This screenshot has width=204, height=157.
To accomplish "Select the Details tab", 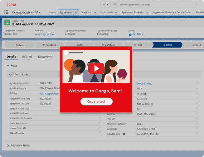I will point(11,57).
